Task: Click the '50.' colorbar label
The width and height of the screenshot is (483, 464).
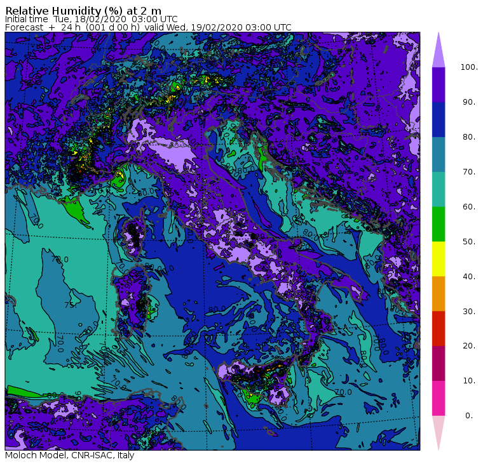Action: click(x=469, y=242)
